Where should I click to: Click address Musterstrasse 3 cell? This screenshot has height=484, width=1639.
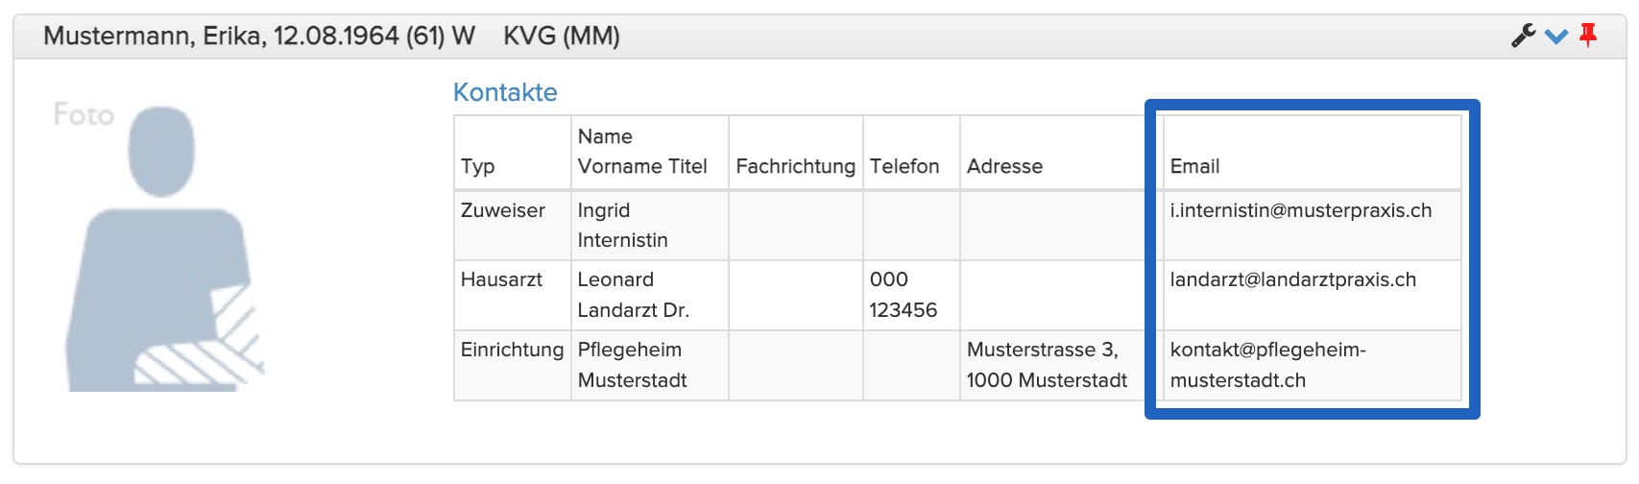1047,365
